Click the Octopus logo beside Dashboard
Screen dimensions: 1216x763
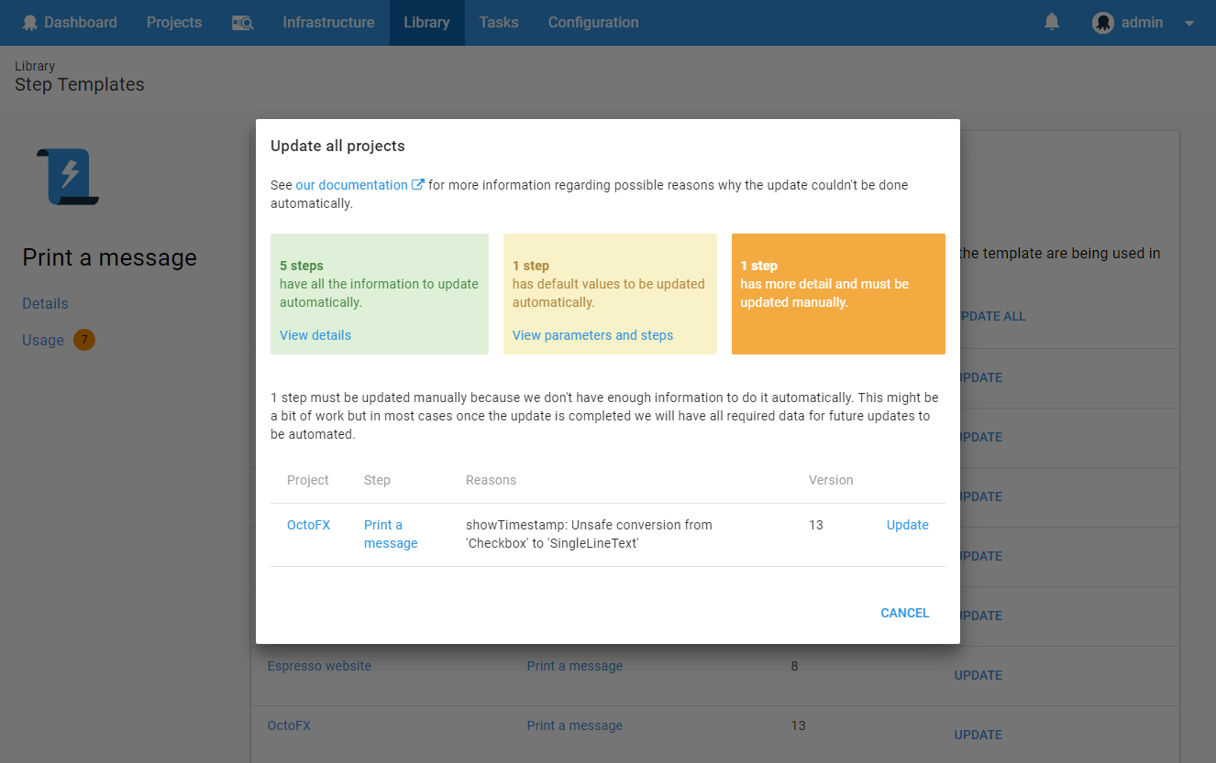pyautogui.click(x=30, y=22)
